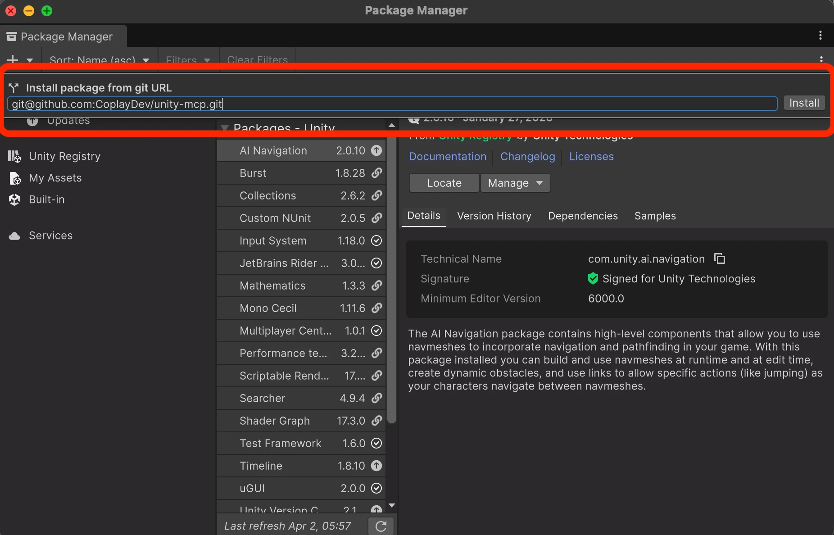The width and height of the screenshot is (834, 535).
Task: Click the Searcher dependency link icon
Action: pyautogui.click(x=376, y=398)
